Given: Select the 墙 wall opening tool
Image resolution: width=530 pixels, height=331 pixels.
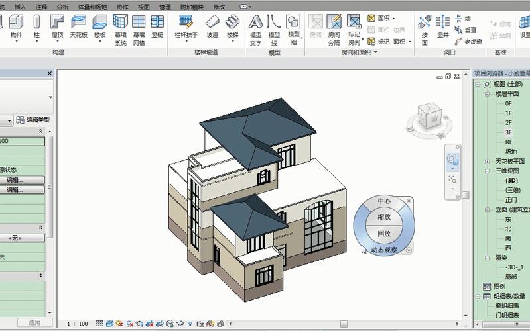Looking at the screenshot, I should (x=463, y=19).
